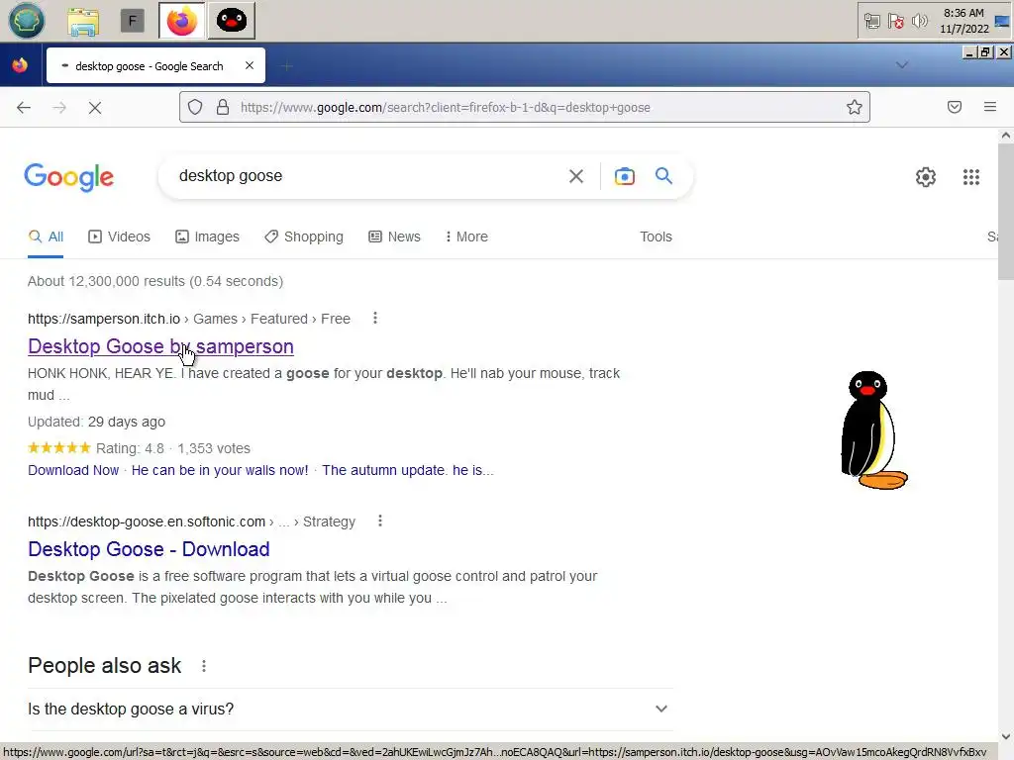Open the More search filters dropdown

point(466,237)
